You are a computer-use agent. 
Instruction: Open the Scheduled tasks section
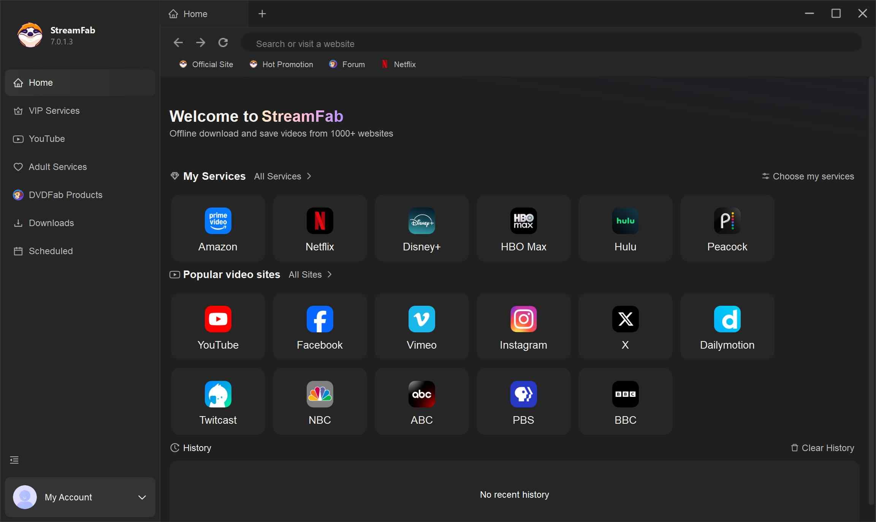51,251
